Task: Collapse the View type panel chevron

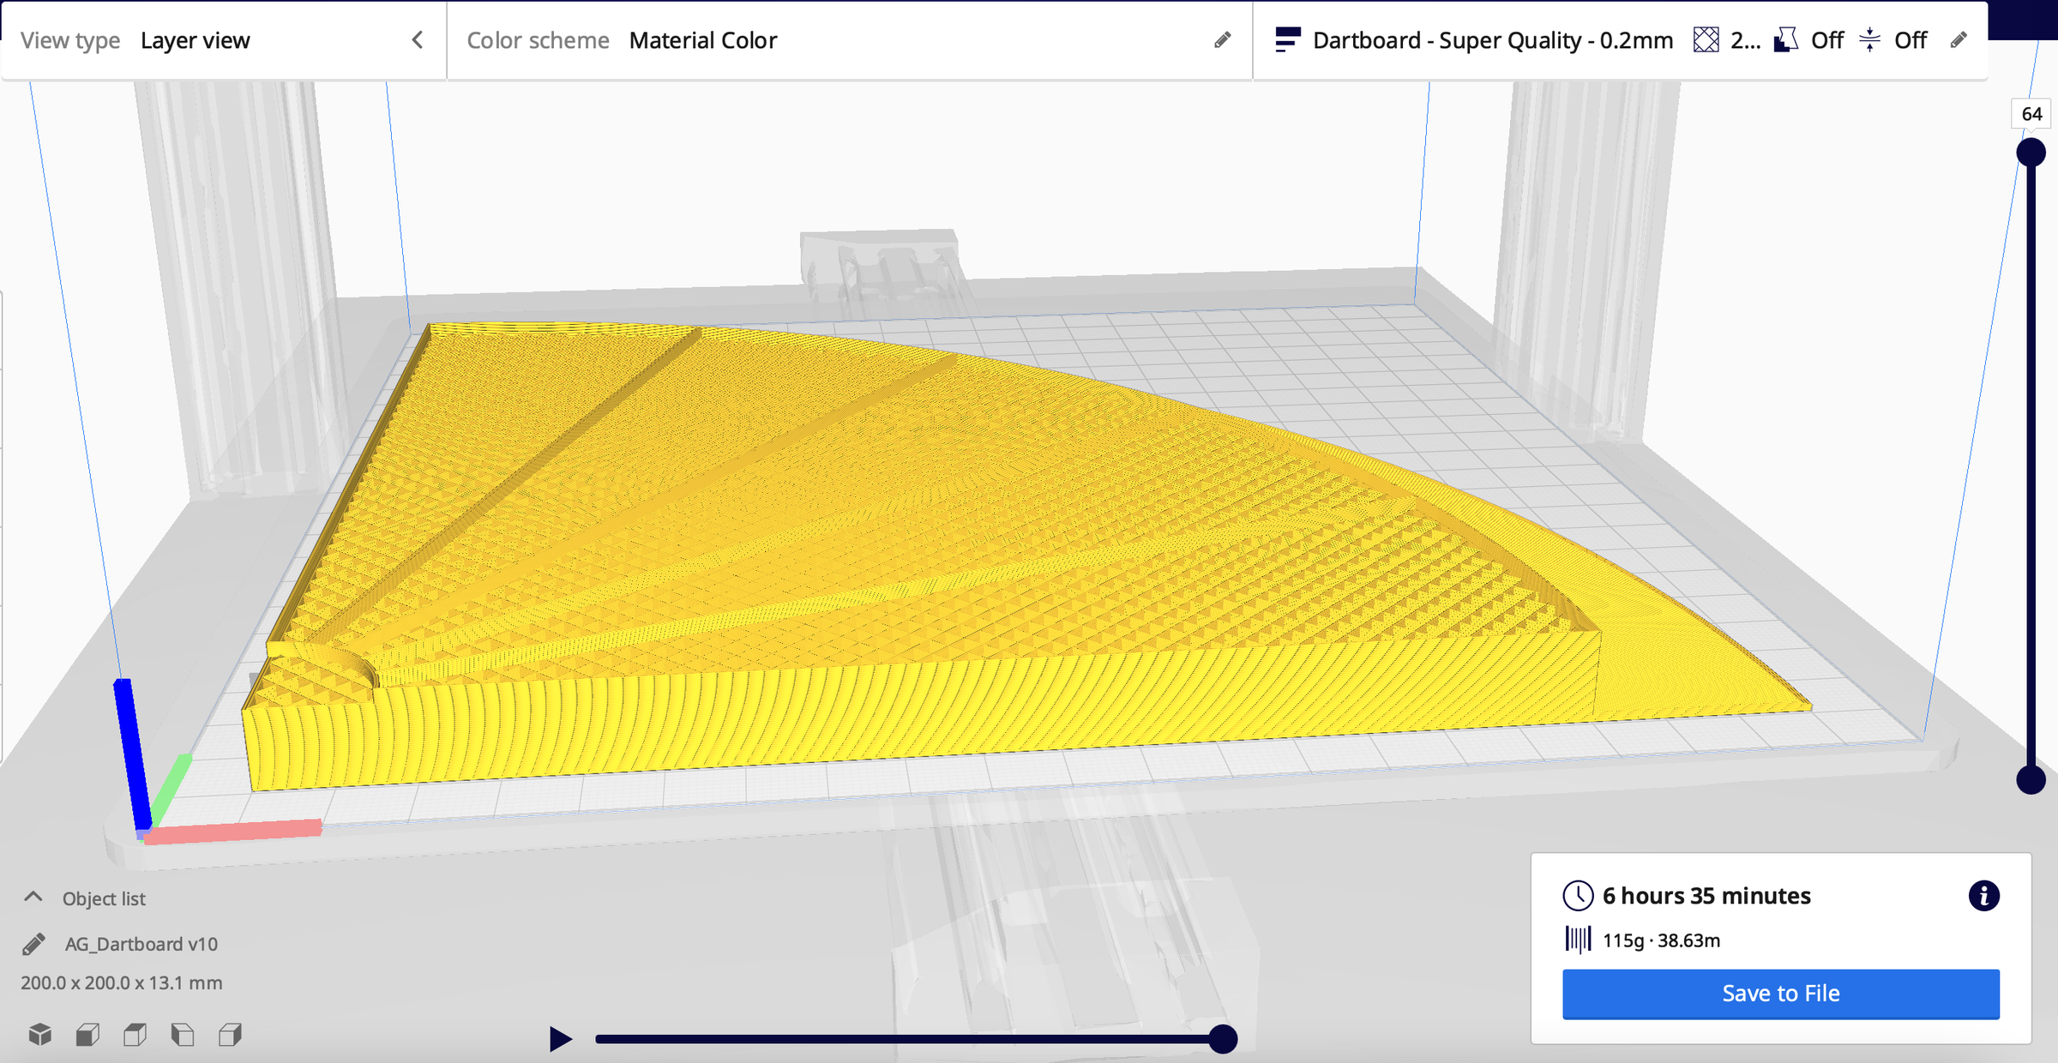Action: (x=418, y=39)
